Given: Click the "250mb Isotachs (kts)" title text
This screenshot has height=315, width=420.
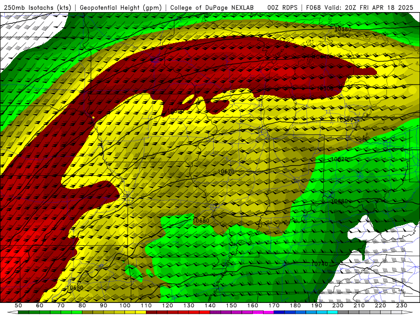Looking at the screenshot, I should [x=38, y=7].
